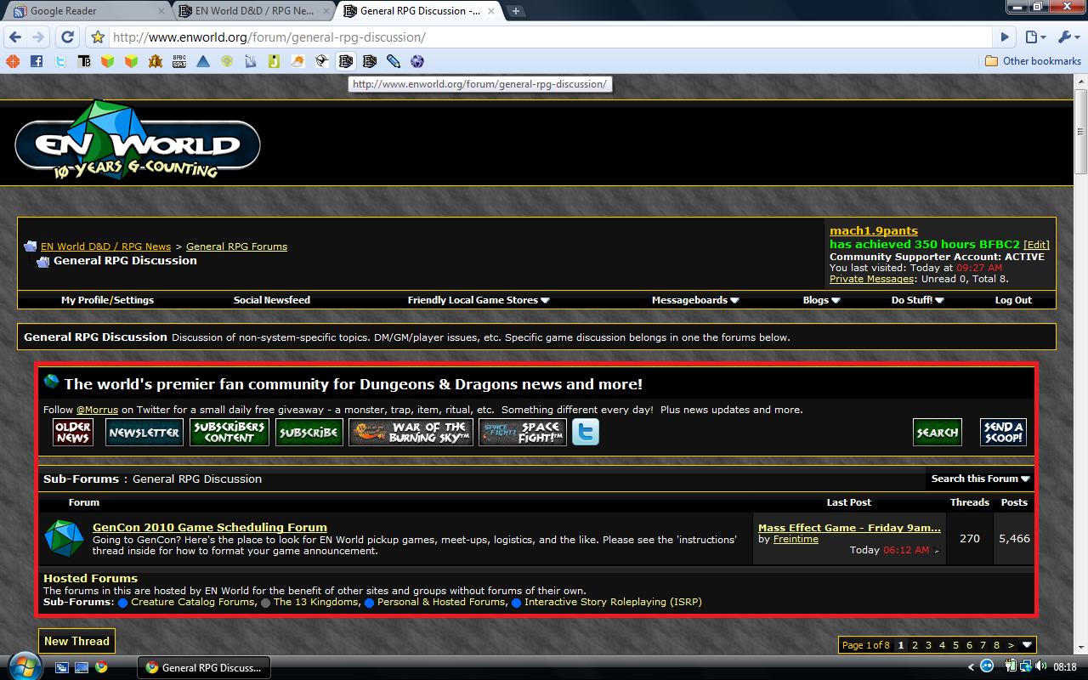Image resolution: width=1088 pixels, height=680 pixels.
Task: Open the purple globe bookmark icon
Action: 416,61
